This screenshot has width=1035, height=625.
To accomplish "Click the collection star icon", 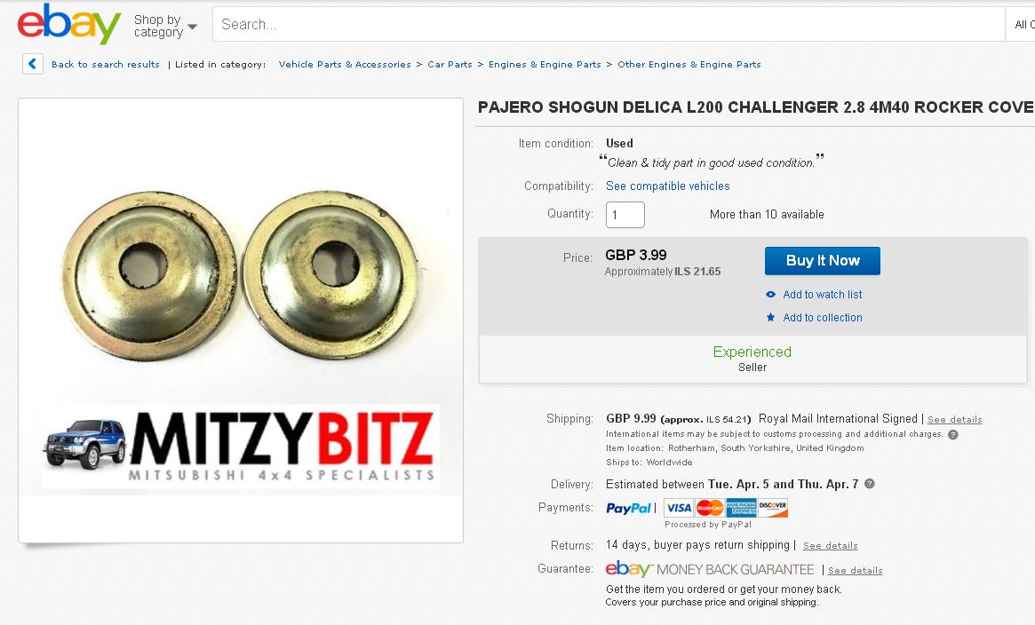I will click(770, 317).
